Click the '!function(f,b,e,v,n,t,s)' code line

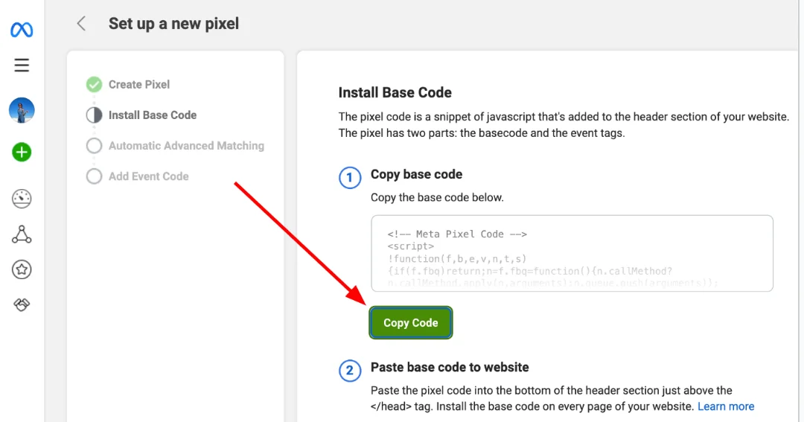pyautogui.click(x=457, y=259)
